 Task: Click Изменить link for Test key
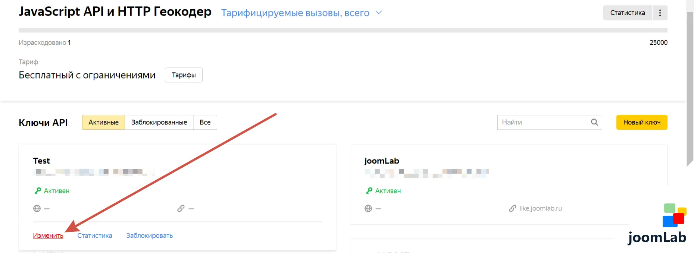48,235
